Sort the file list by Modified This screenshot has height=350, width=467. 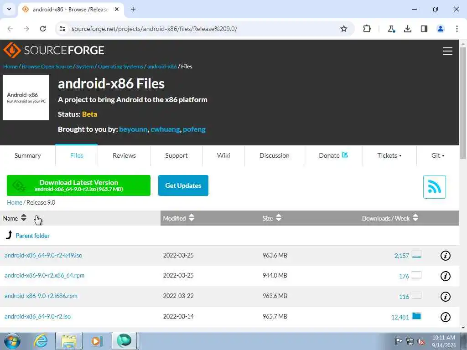(x=178, y=218)
